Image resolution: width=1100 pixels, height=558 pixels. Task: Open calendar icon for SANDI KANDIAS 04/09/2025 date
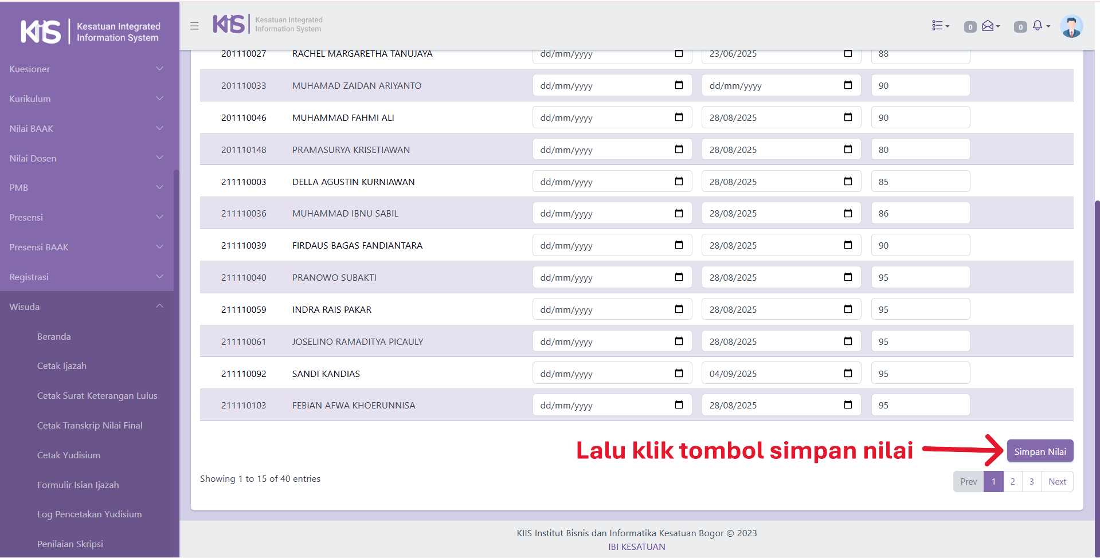(x=848, y=374)
